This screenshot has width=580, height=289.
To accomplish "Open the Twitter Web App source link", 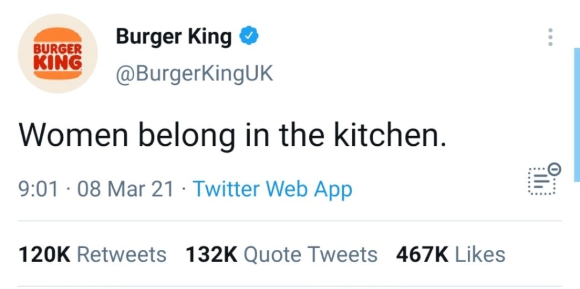I will point(272,189).
